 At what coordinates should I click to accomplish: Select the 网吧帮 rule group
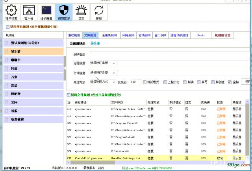click(33, 94)
